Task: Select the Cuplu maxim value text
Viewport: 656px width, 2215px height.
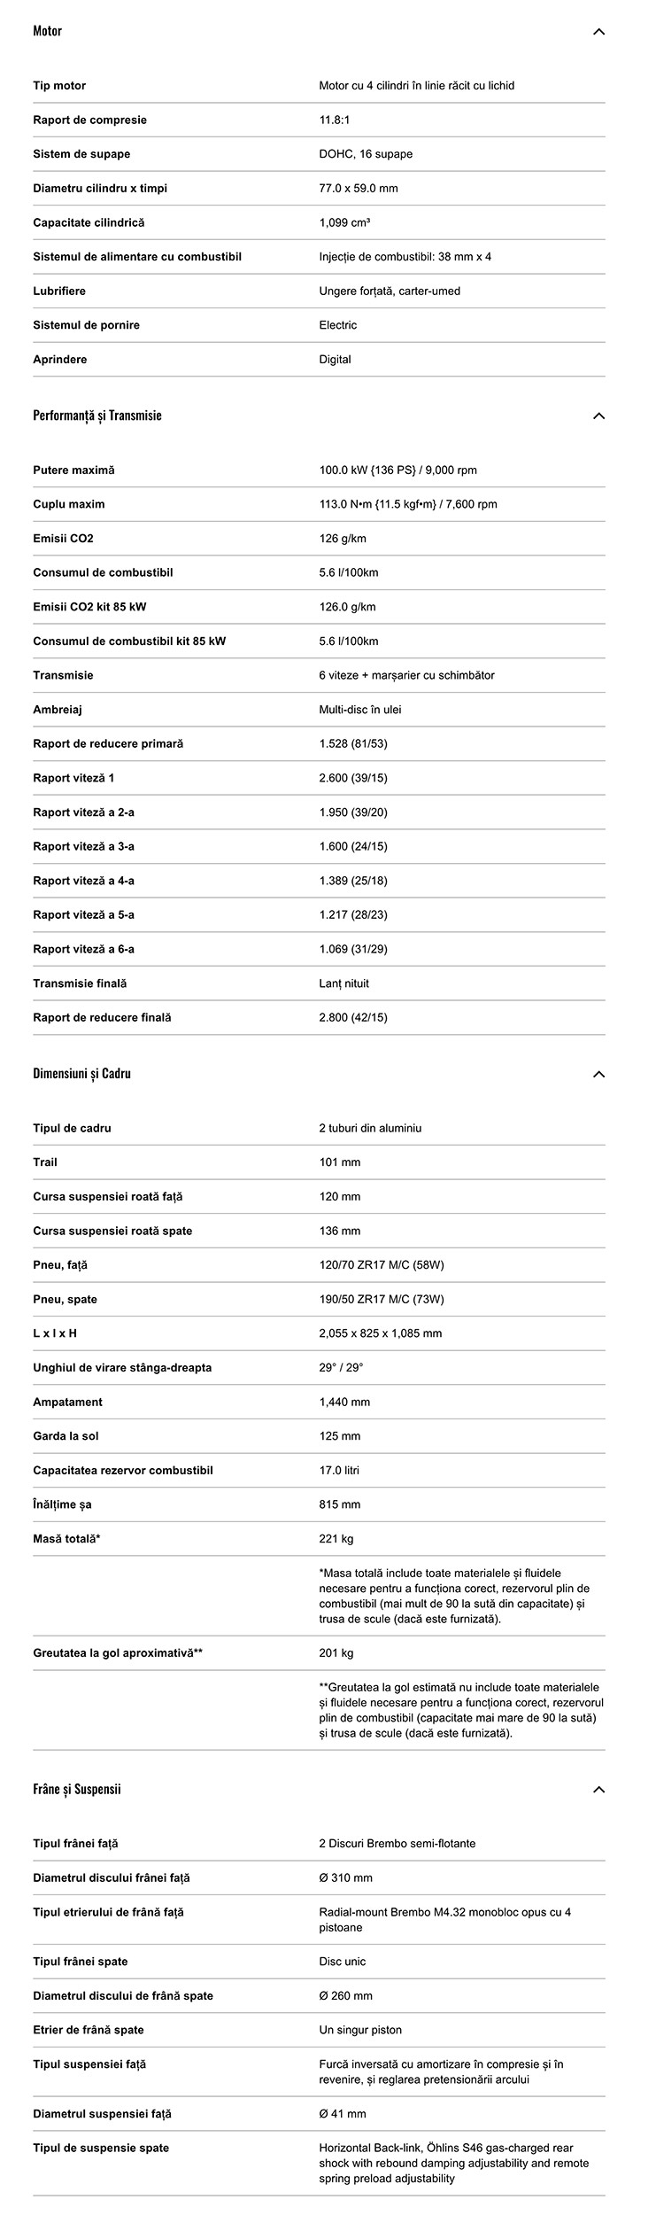Action: pyautogui.click(x=408, y=505)
